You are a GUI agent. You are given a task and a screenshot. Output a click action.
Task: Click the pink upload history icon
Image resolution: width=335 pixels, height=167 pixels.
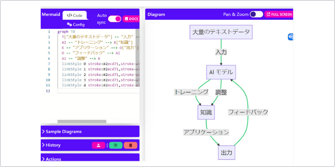click(x=98, y=145)
